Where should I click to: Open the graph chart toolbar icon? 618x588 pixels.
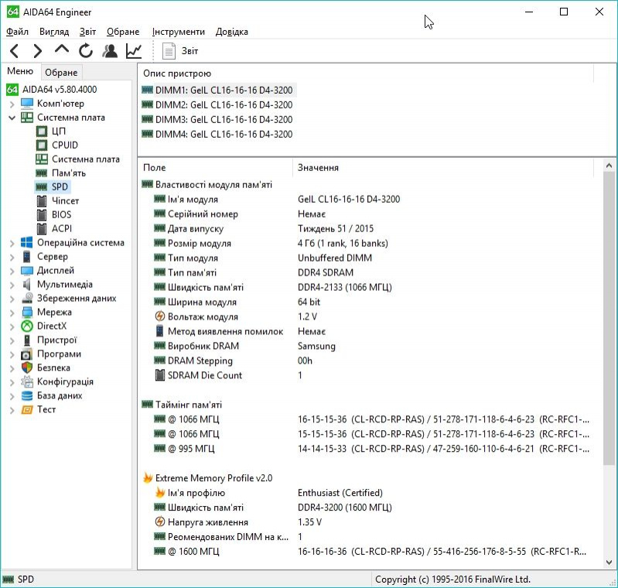point(134,51)
